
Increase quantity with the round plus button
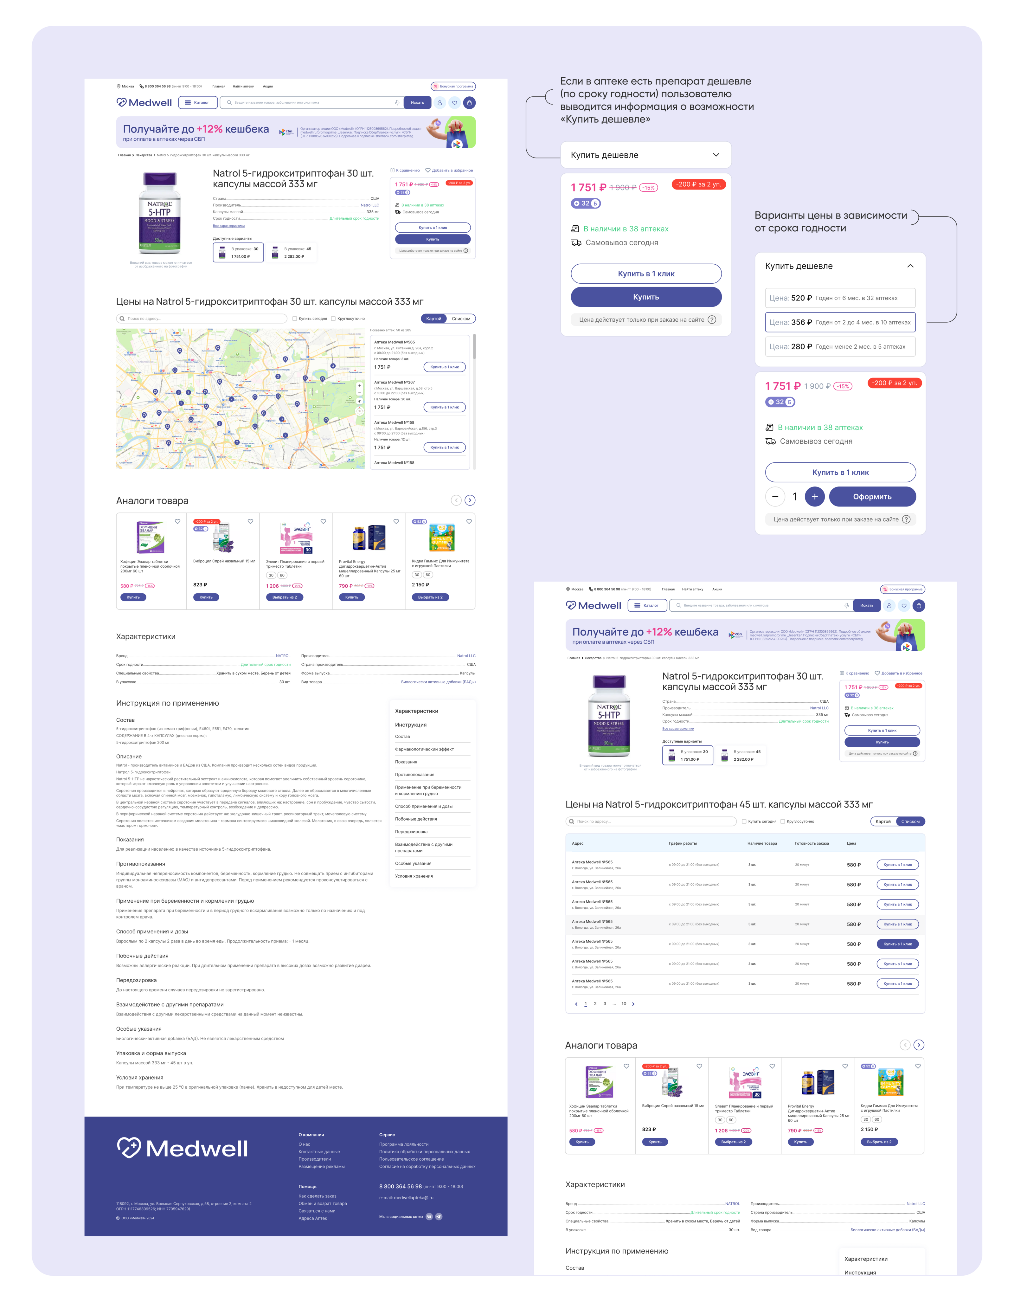click(x=814, y=497)
